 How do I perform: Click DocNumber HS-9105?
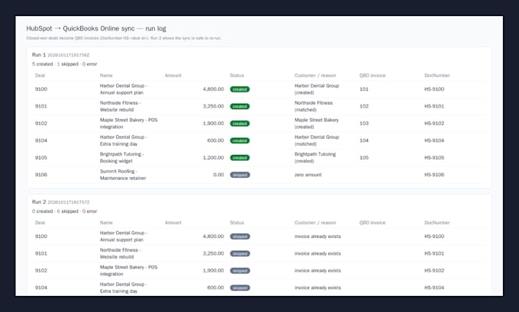click(x=434, y=158)
